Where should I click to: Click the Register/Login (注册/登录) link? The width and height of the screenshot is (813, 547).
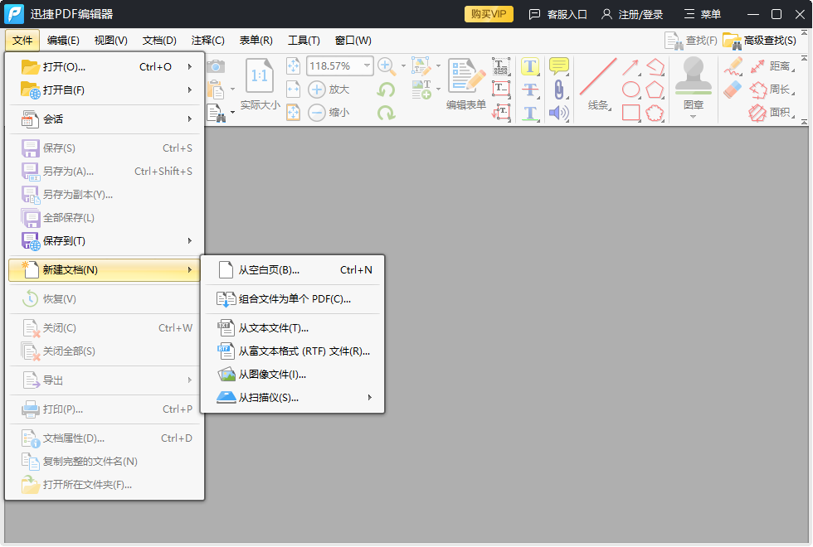coord(632,14)
